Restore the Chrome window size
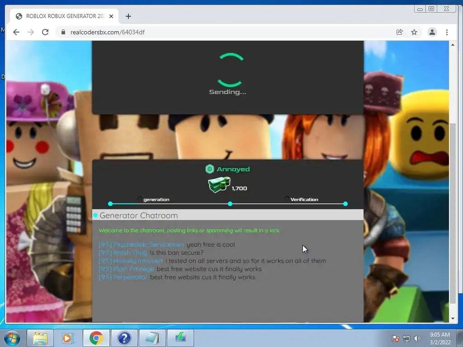Viewport: 463px width, 347px height. click(431, 9)
